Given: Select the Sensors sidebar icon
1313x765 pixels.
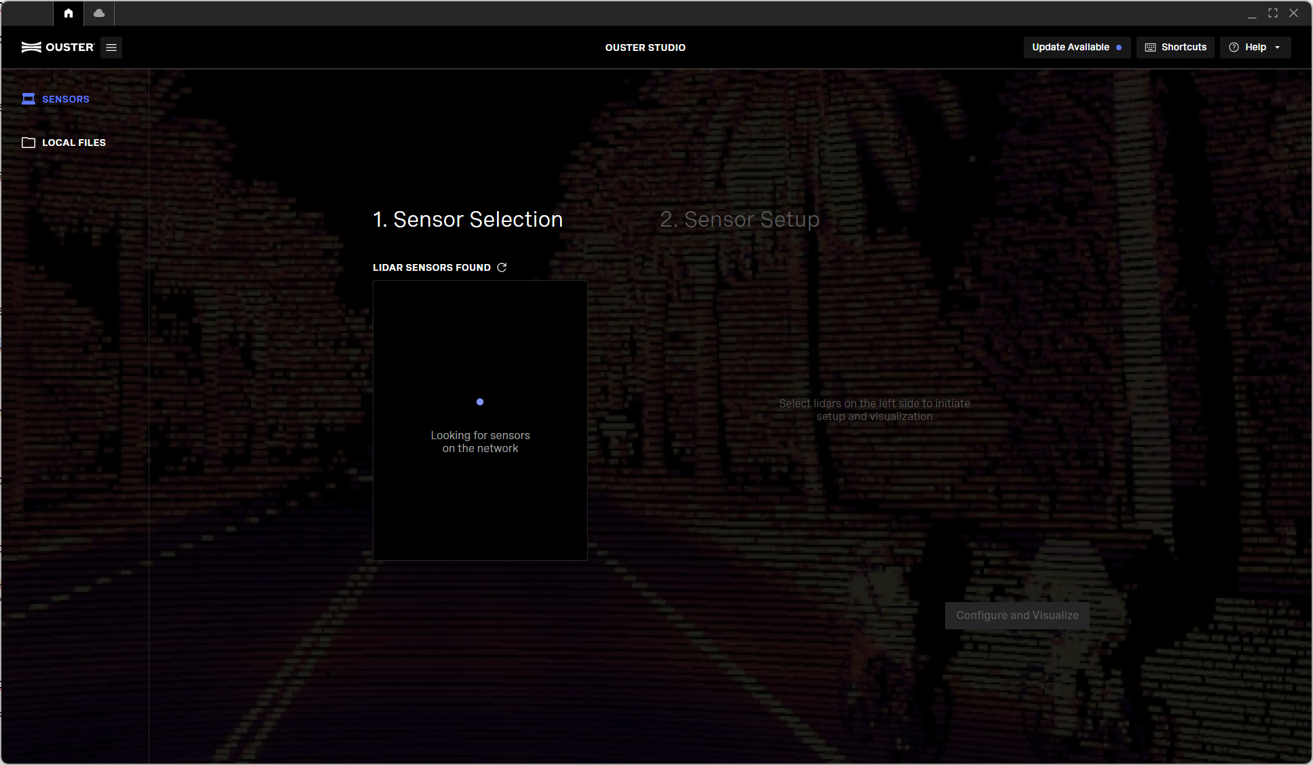Looking at the screenshot, I should pos(29,99).
